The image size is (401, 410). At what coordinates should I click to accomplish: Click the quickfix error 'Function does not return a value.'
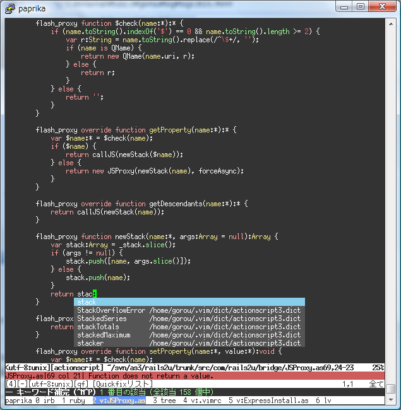click(151, 376)
